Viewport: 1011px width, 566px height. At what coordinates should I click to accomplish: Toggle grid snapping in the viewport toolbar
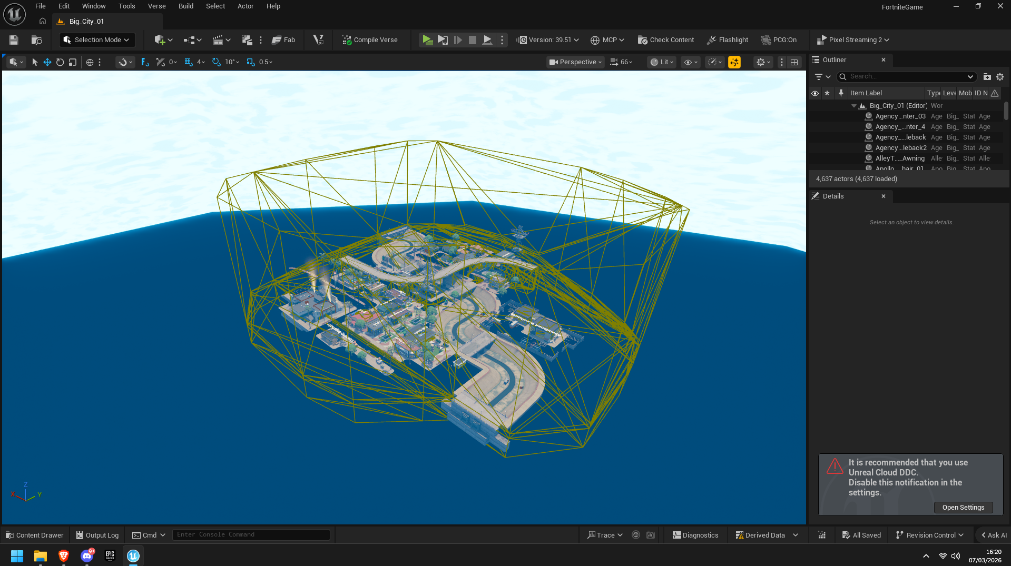point(188,62)
